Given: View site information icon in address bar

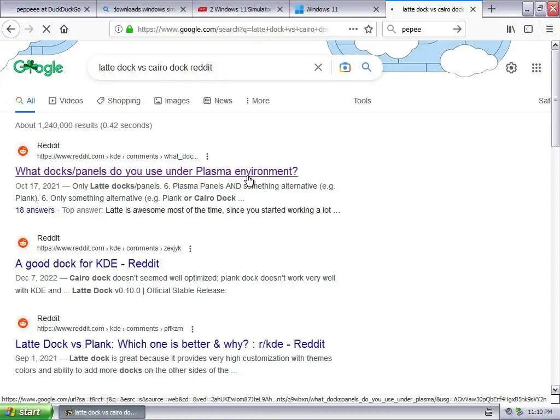Looking at the screenshot, I should point(119,30).
